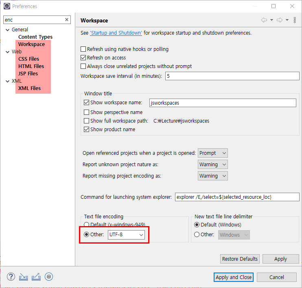Screen dimensions: 302x288
Task: Click the system explorer command field
Action: click(237, 197)
